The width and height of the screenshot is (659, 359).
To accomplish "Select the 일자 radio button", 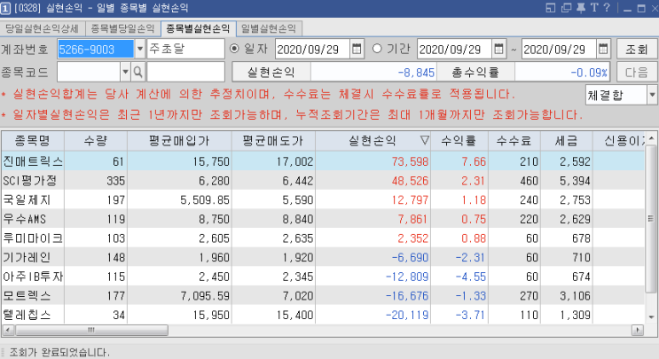I will (x=234, y=49).
